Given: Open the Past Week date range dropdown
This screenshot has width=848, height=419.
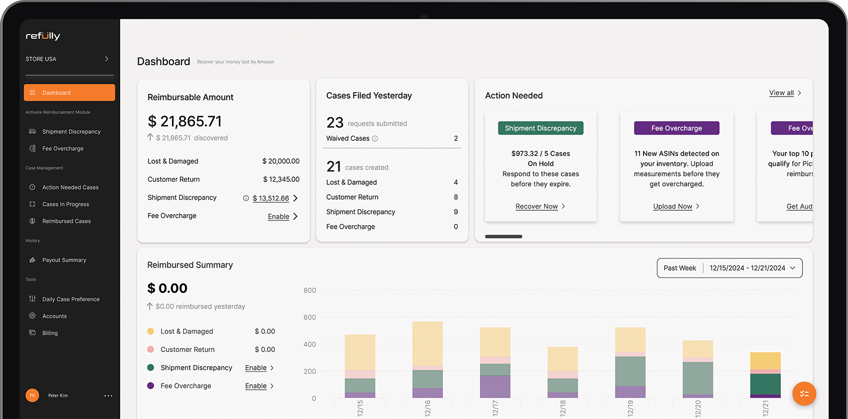Looking at the screenshot, I should click(x=730, y=268).
